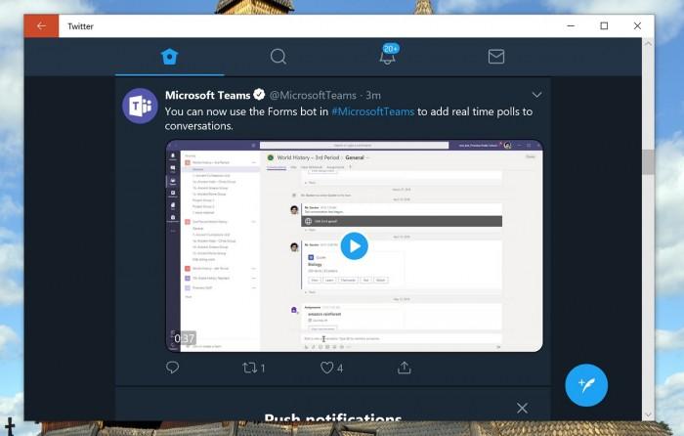Screen dimensions: 684x436
Task: Share the Microsoft Teams tweet
Action: [405, 368]
